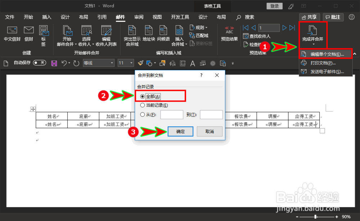Screen dimensions: 360x221
Task: Click the table move handle
Action: [x=33, y=109]
